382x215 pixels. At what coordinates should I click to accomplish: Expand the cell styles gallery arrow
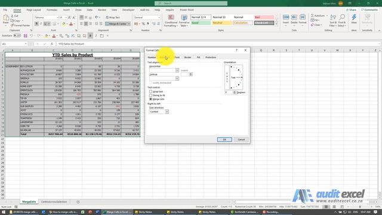tap(276, 24)
